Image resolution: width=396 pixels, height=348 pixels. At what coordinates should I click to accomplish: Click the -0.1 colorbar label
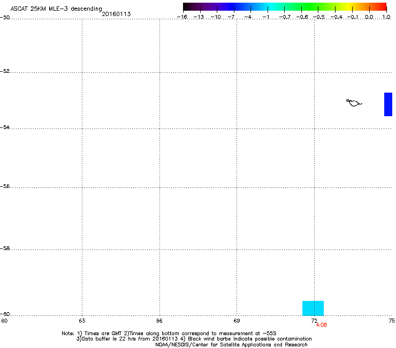(353, 17)
